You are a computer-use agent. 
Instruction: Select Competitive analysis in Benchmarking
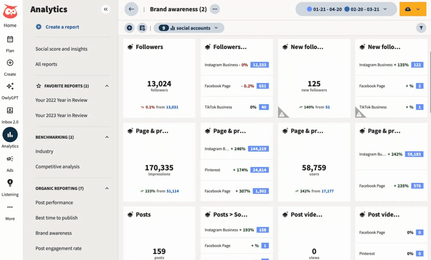58,166
